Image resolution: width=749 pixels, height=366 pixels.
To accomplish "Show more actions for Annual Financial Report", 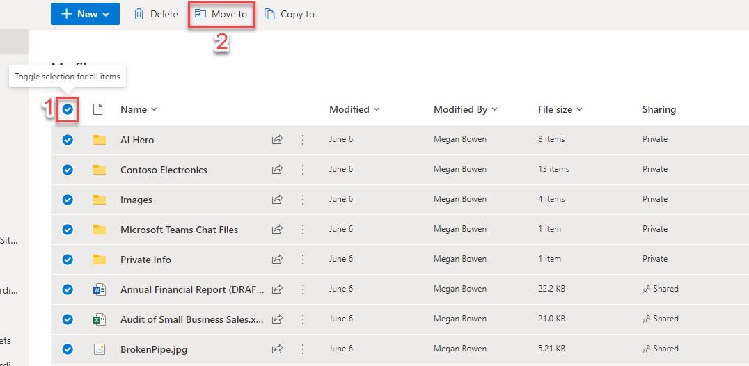I will click(302, 289).
